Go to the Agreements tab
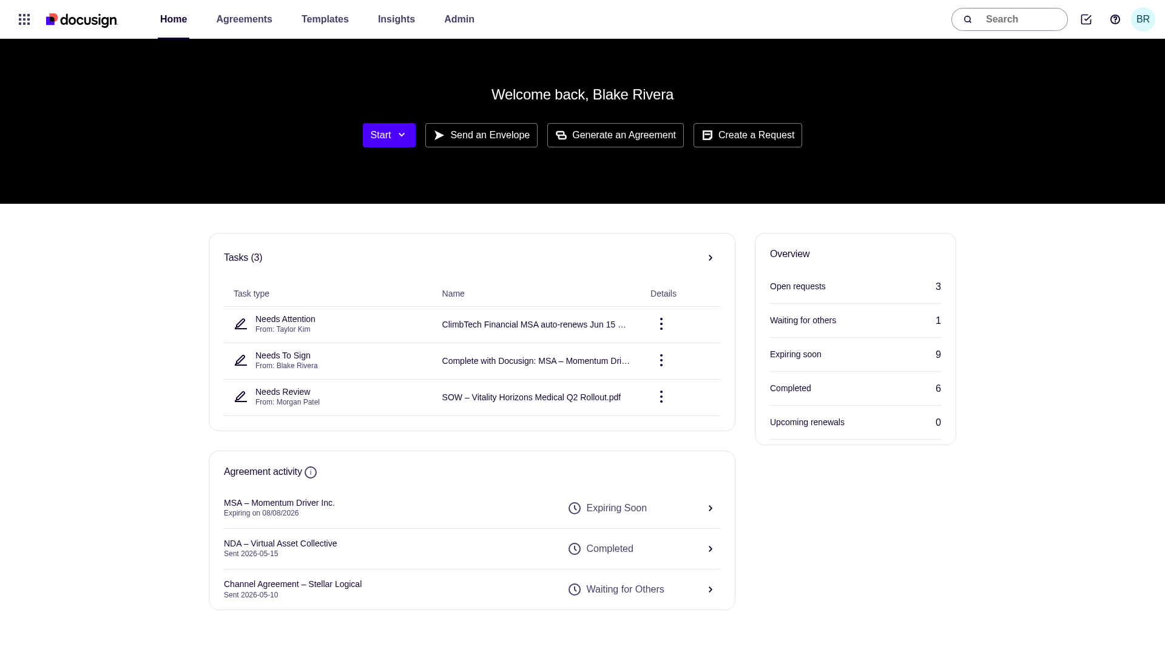Image resolution: width=1165 pixels, height=655 pixels. tap(245, 19)
